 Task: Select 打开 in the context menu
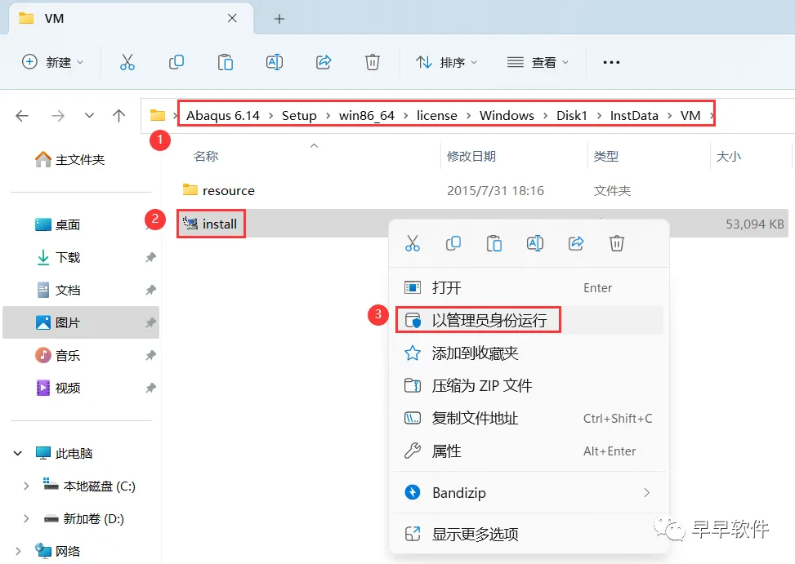(x=529, y=288)
